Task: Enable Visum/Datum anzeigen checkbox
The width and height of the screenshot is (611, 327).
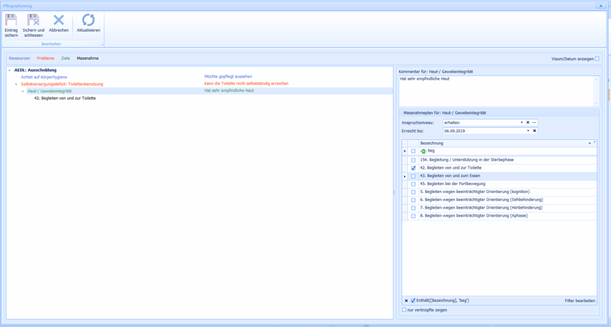Action: [x=597, y=58]
